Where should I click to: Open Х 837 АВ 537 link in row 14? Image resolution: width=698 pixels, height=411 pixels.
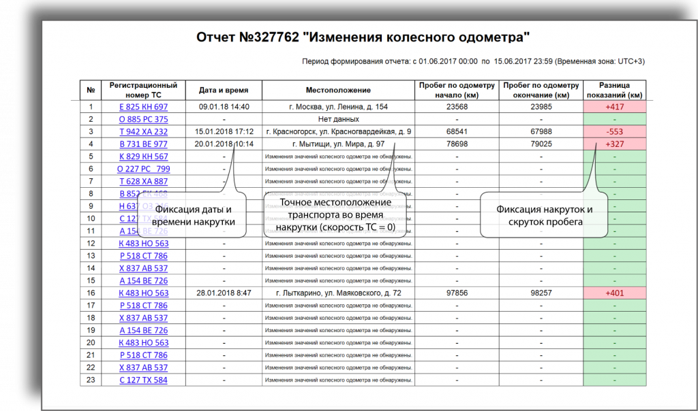click(x=143, y=268)
